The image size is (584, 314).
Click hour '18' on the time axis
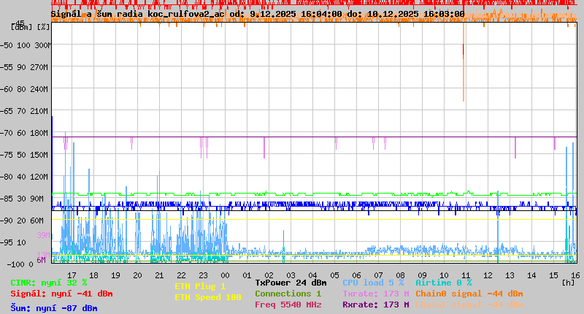click(x=93, y=275)
